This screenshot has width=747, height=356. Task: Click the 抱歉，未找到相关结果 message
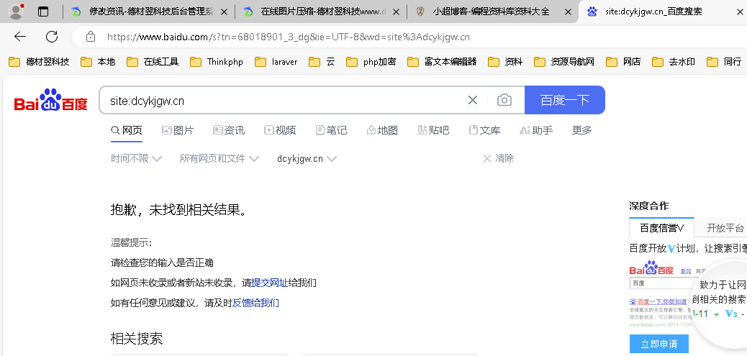click(x=179, y=209)
